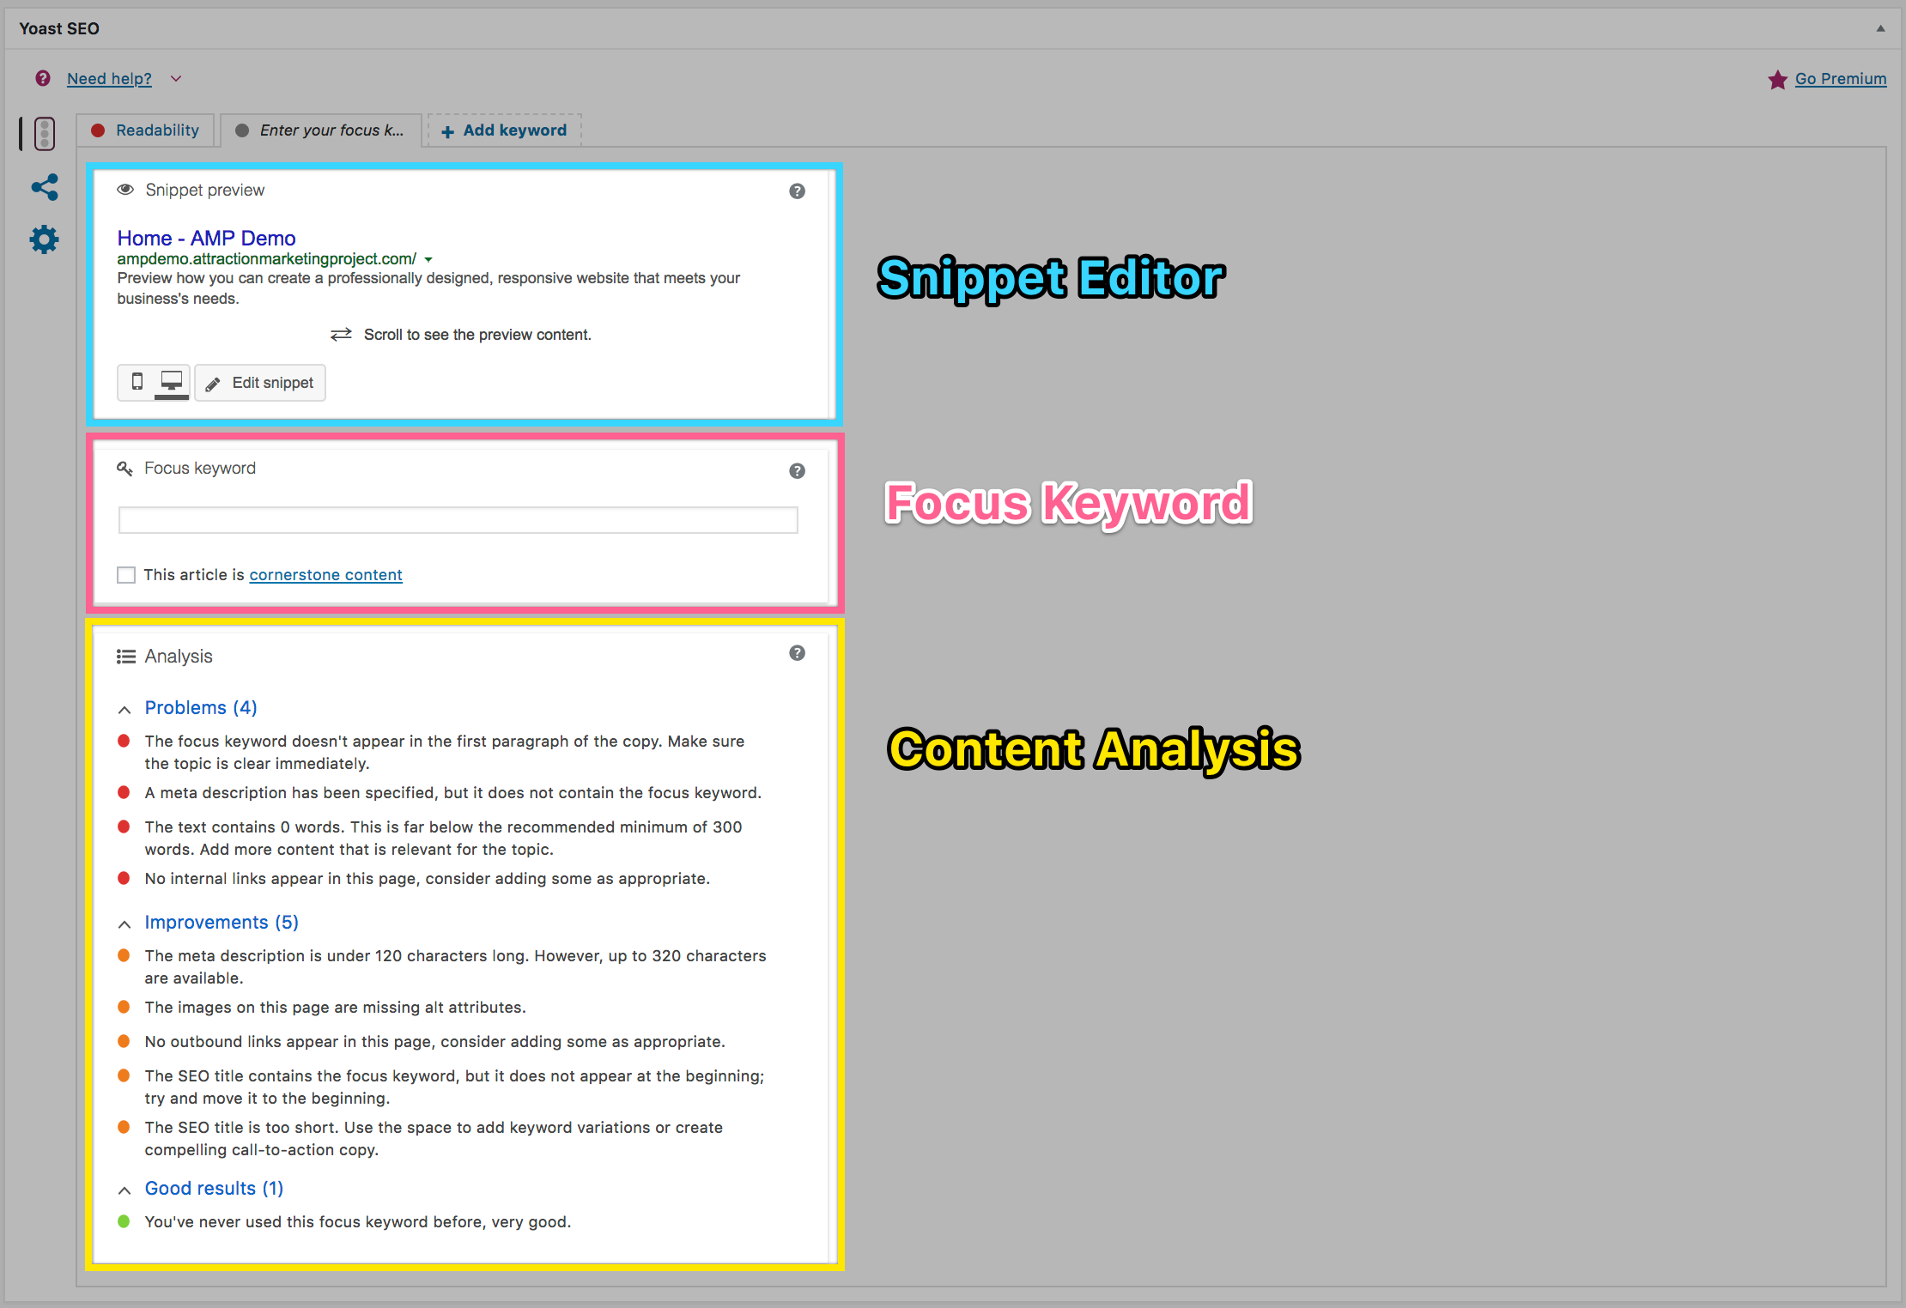1906x1308 pixels.
Task: Click into the Focus keyword input field
Action: (458, 520)
